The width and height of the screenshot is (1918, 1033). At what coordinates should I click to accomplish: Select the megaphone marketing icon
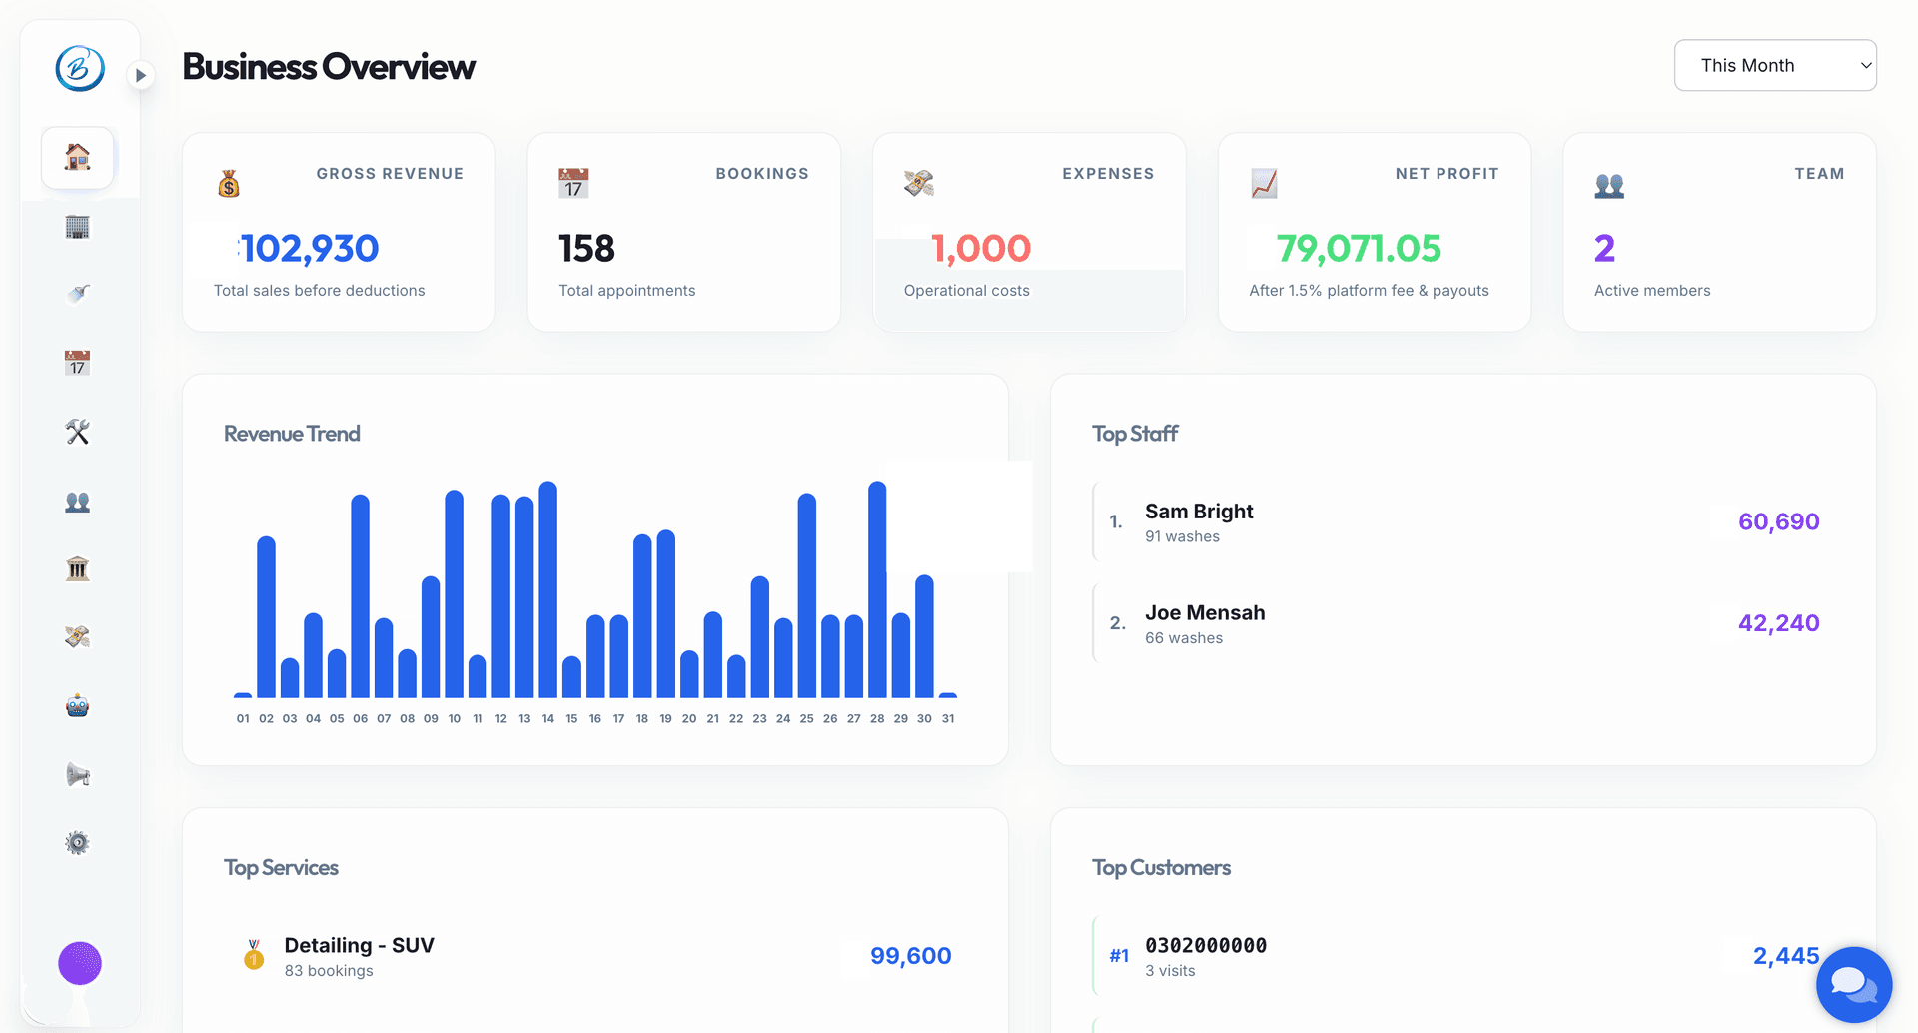pyautogui.click(x=77, y=774)
